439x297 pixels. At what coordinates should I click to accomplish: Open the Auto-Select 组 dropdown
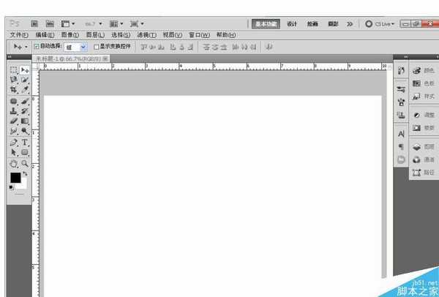point(75,46)
